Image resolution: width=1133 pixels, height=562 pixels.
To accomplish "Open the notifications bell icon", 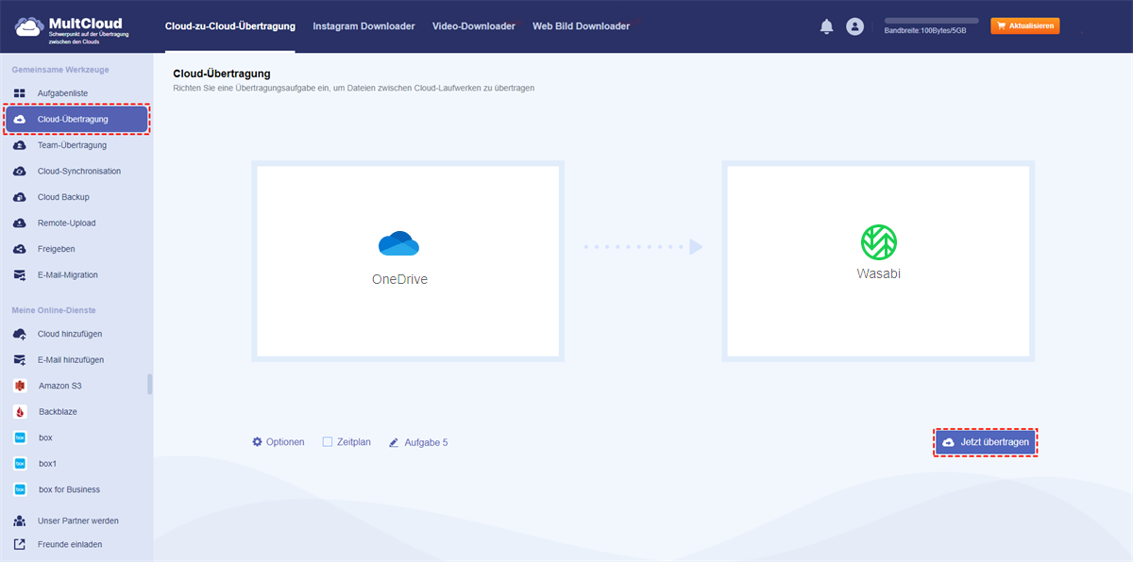I will coord(826,26).
